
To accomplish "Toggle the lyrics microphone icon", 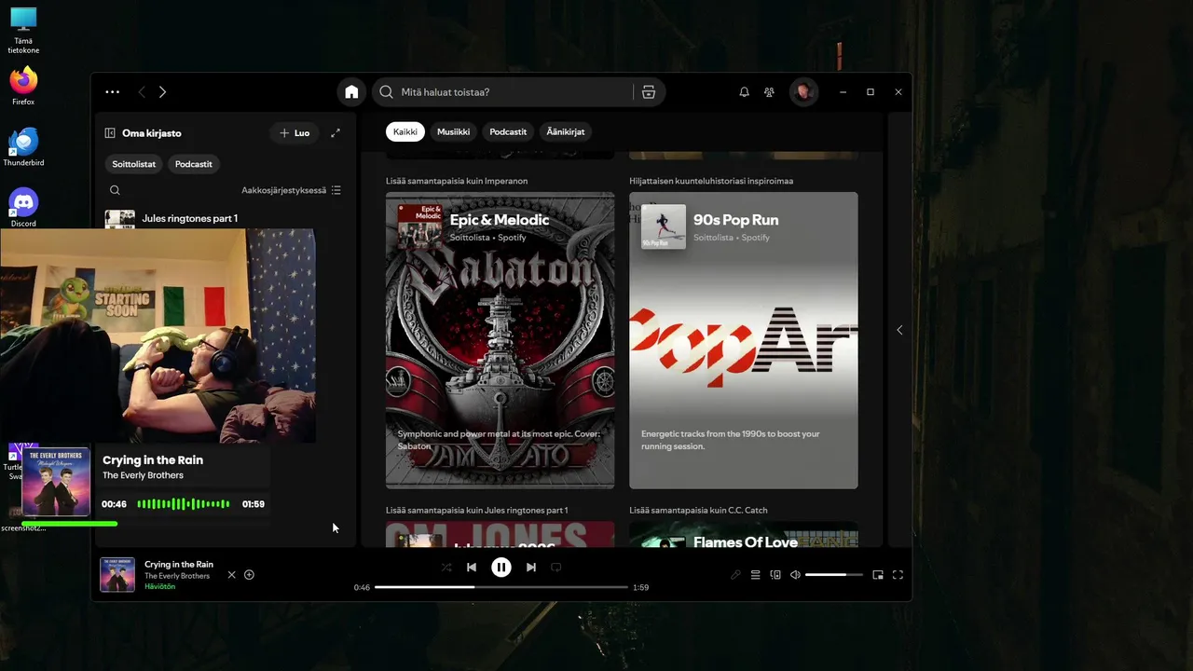I will coord(735,575).
